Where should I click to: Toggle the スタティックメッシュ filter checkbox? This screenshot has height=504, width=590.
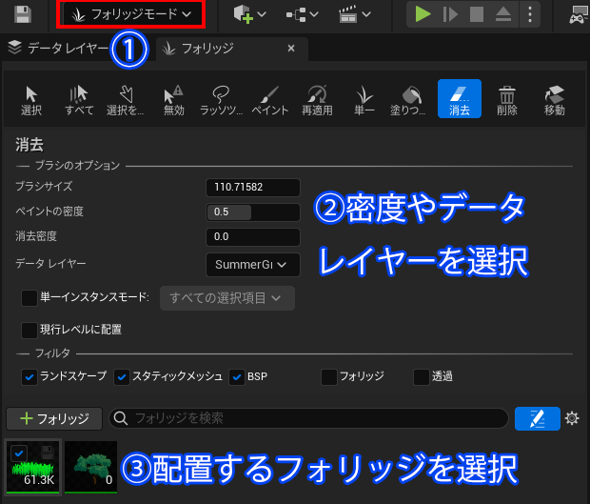coord(122,377)
